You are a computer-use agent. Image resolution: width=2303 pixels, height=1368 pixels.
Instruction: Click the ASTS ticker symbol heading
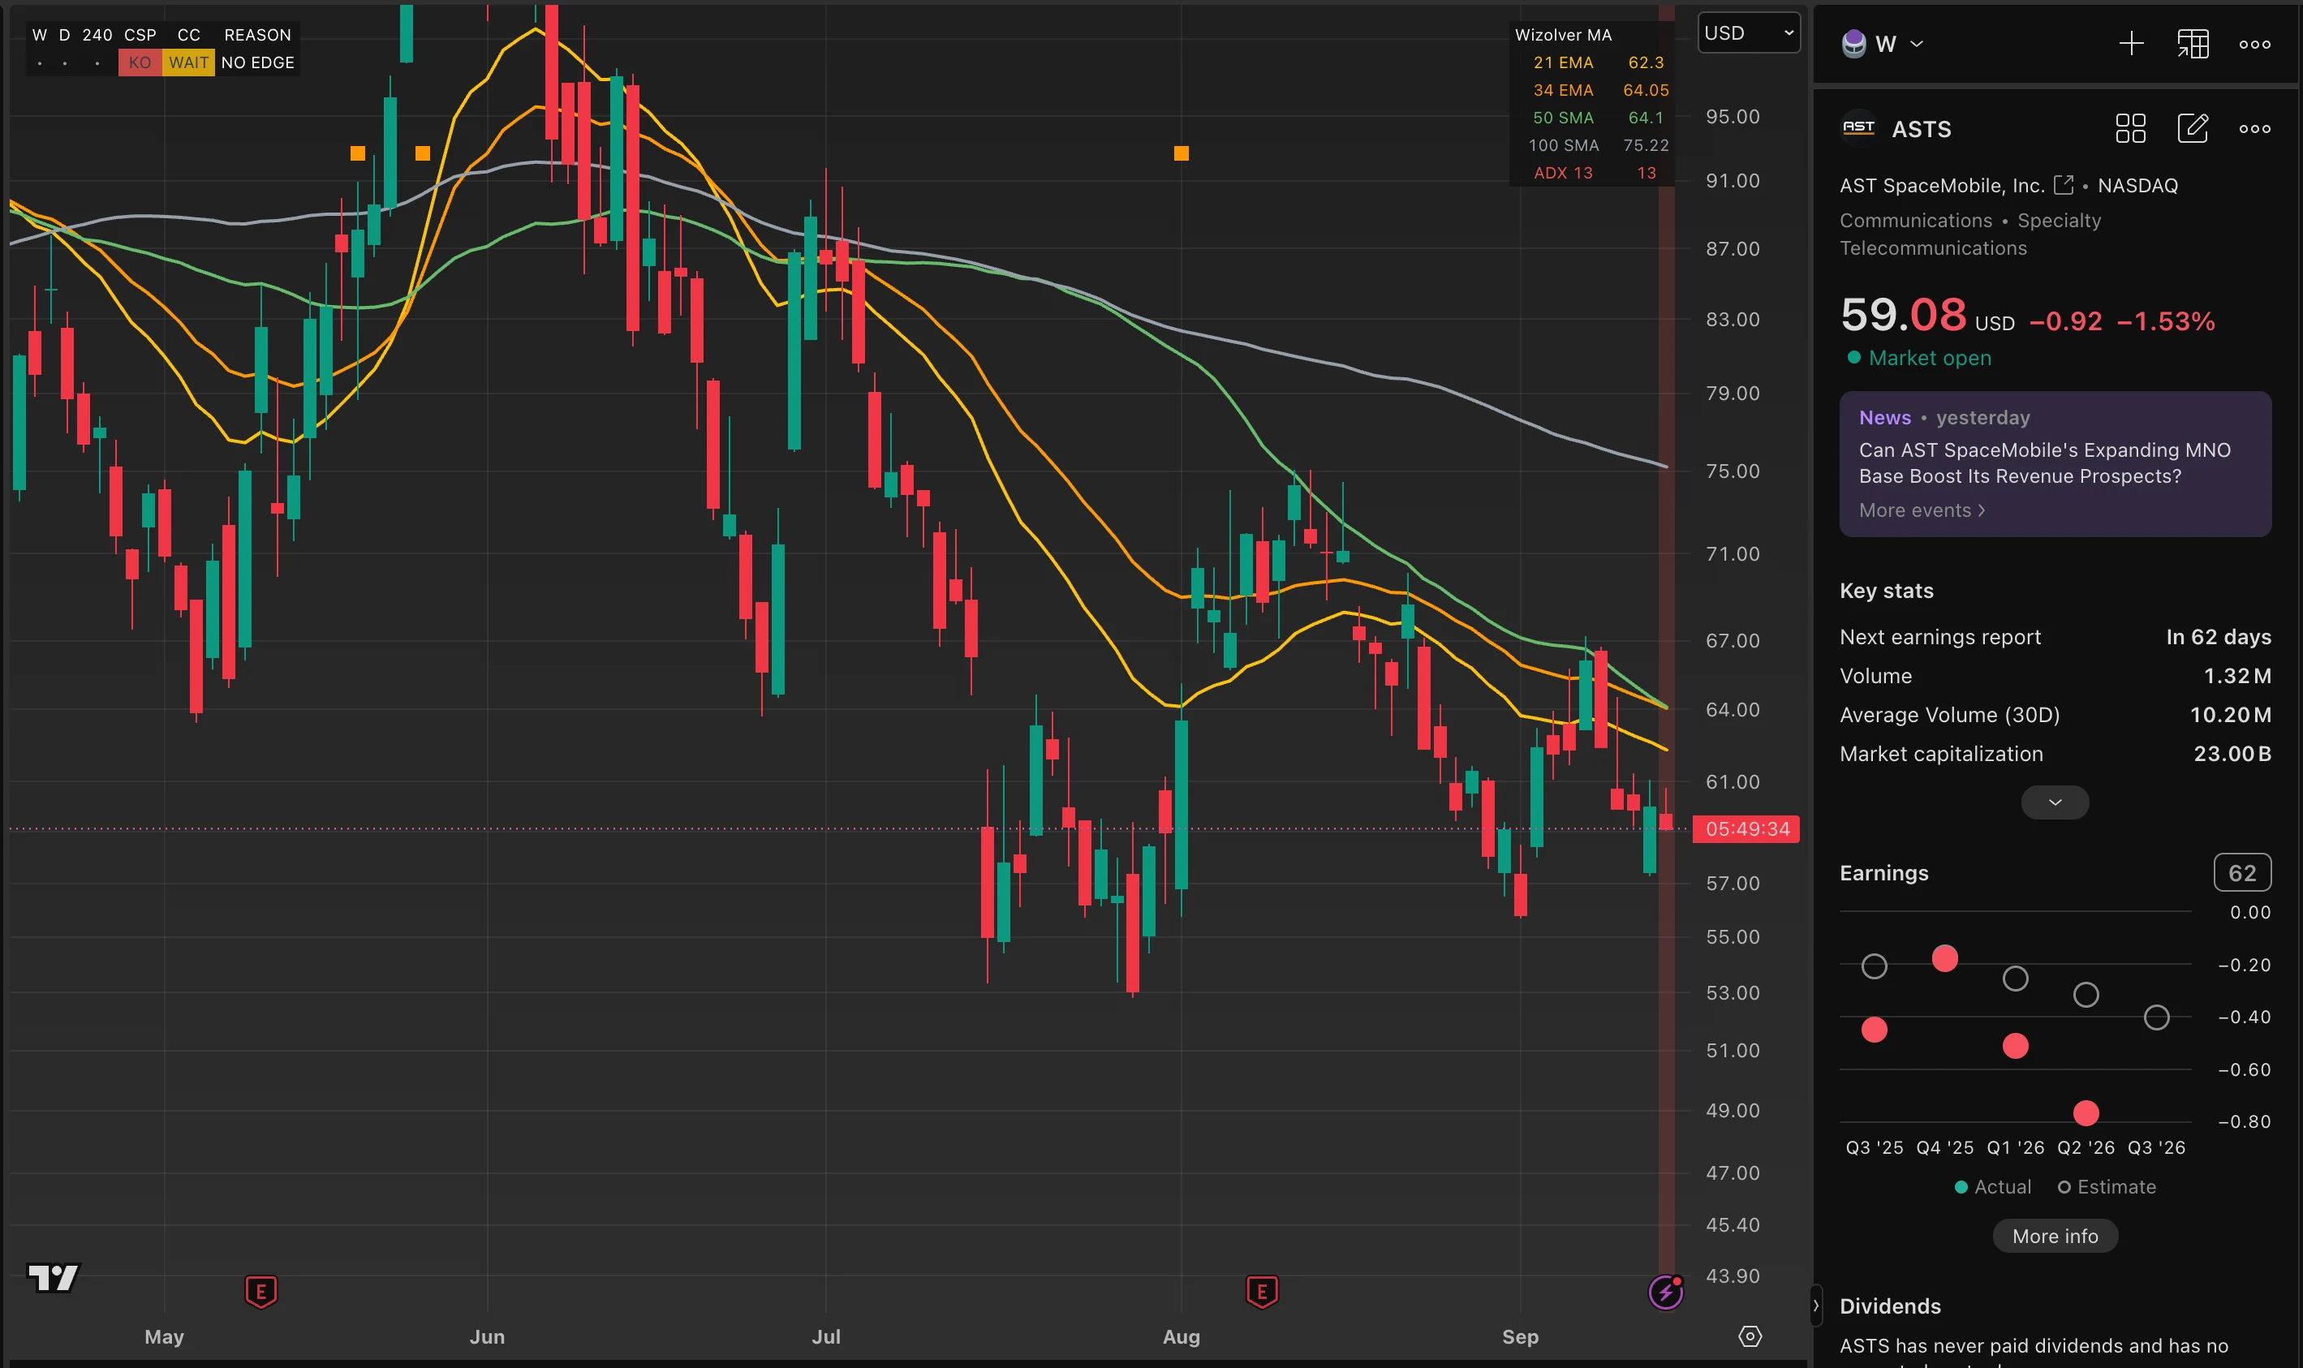1922,129
